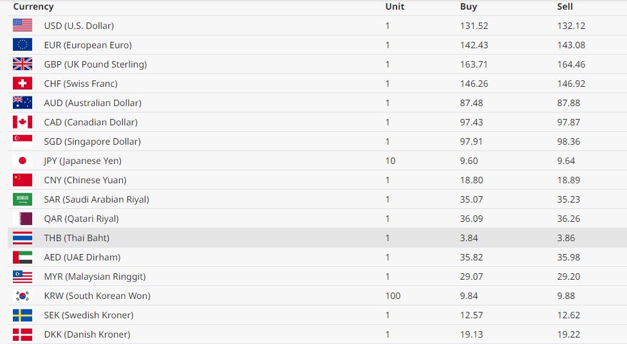Click the Swiss flag icon
Screen dimensions: 627x344
23,84
